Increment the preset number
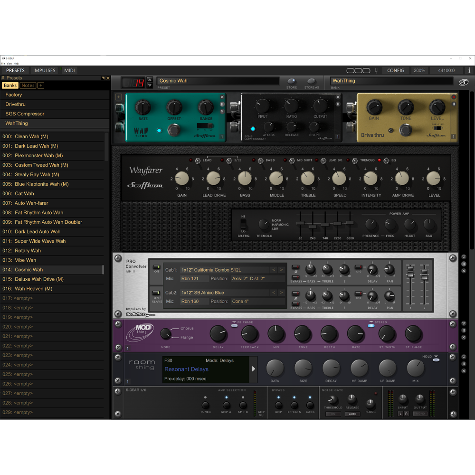Image resolution: width=475 pixels, height=475 pixels. pyautogui.click(x=150, y=80)
